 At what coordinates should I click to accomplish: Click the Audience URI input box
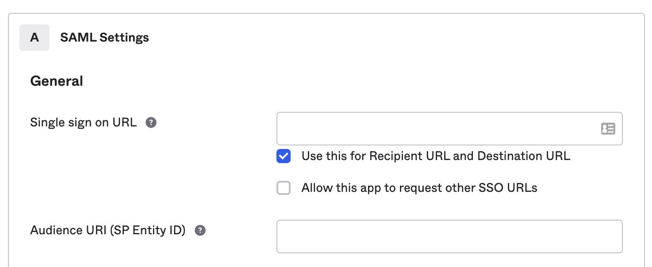pos(449,236)
